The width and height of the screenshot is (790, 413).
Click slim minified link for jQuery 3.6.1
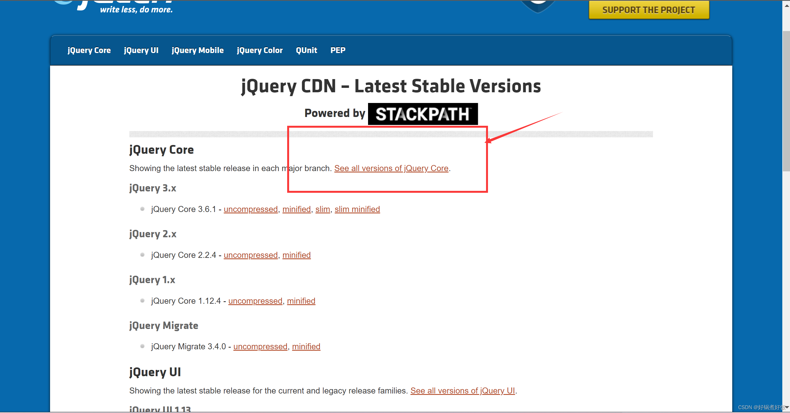coord(357,210)
